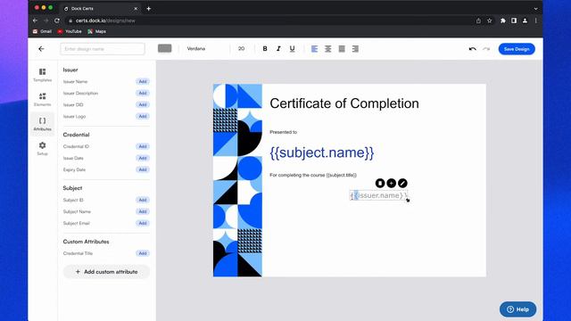This screenshot has width=571, height=321.
Task: Select the Presented to text
Action: pyautogui.click(x=284, y=132)
